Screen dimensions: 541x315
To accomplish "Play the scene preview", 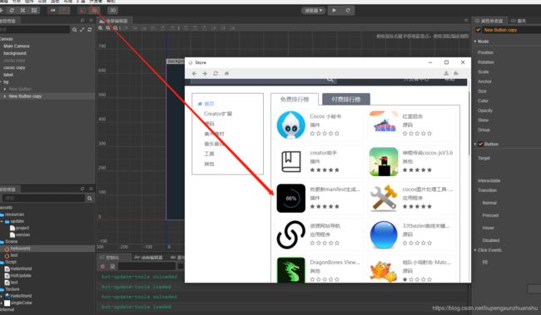I will (x=334, y=10).
